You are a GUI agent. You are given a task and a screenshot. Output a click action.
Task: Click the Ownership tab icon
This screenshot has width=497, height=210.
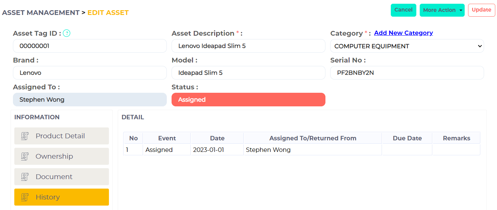(25, 157)
